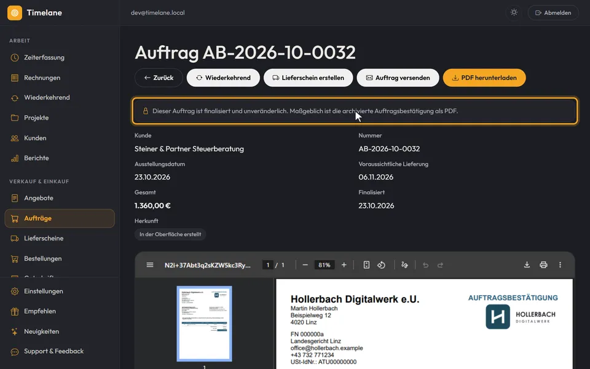Image resolution: width=590 pixels, height=369 pixels.
Task: Click the 81% zoom level field
Action: click(324, 265)
